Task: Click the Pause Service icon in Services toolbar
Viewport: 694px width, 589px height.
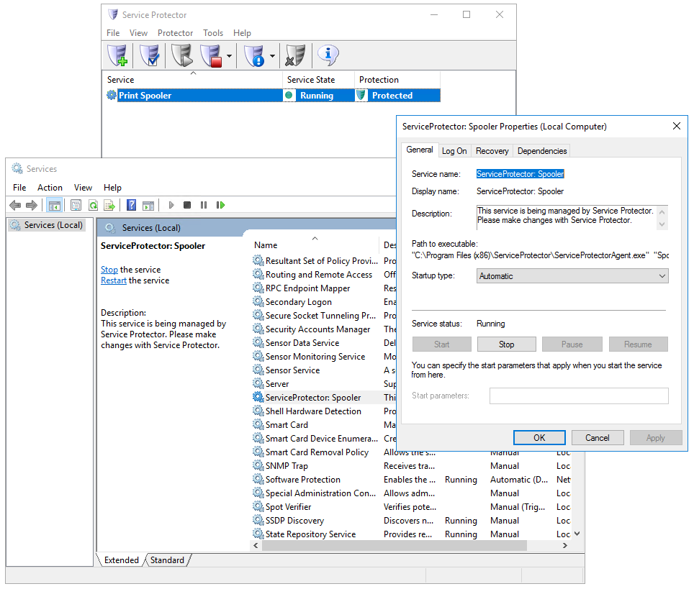Action: (204, 205)
